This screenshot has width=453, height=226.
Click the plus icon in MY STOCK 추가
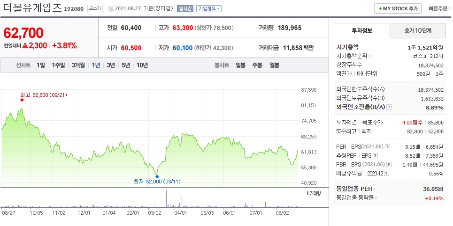tap(380, 8)
